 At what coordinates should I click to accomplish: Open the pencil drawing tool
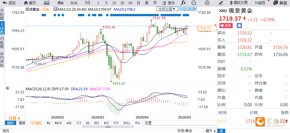tap(221, 3)
